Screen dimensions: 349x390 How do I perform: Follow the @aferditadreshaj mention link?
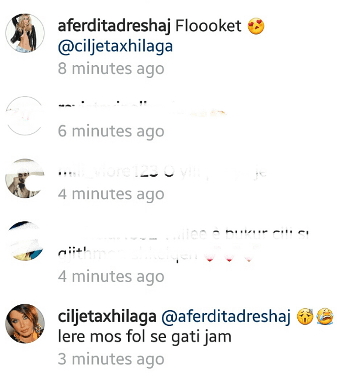(x=226, y=316)
